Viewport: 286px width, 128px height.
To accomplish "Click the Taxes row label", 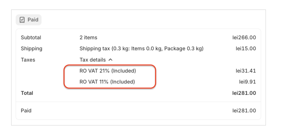I will (28, 60).
